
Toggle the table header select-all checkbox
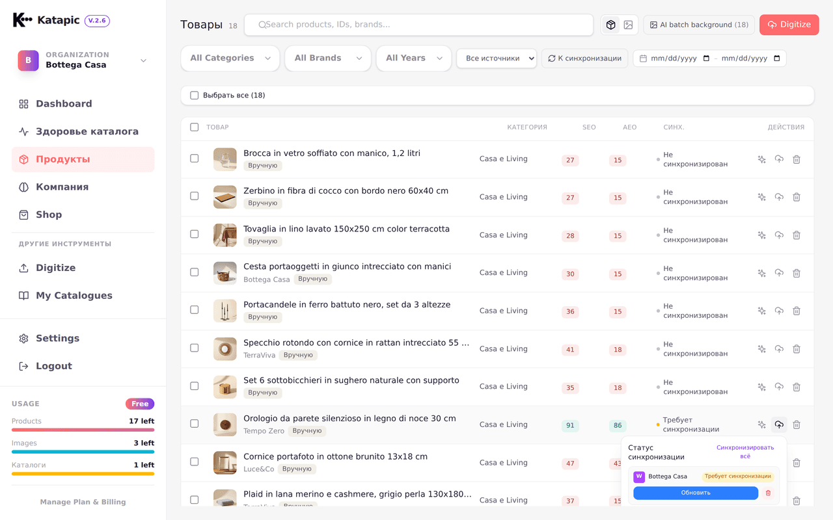(x=194, y=127)
